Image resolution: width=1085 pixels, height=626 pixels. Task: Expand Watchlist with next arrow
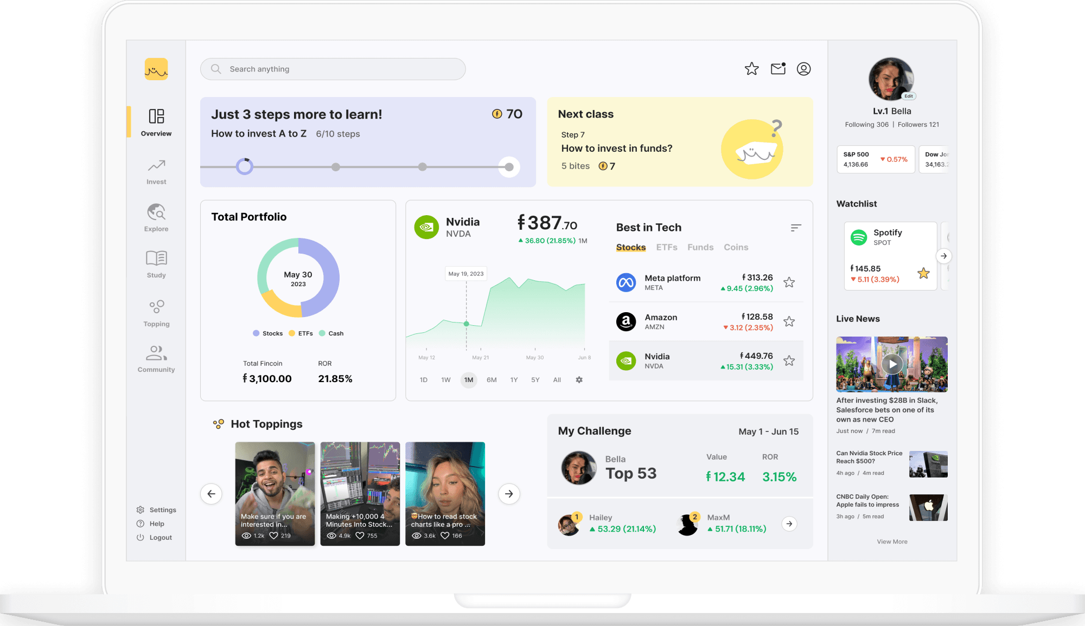[943, 256]
